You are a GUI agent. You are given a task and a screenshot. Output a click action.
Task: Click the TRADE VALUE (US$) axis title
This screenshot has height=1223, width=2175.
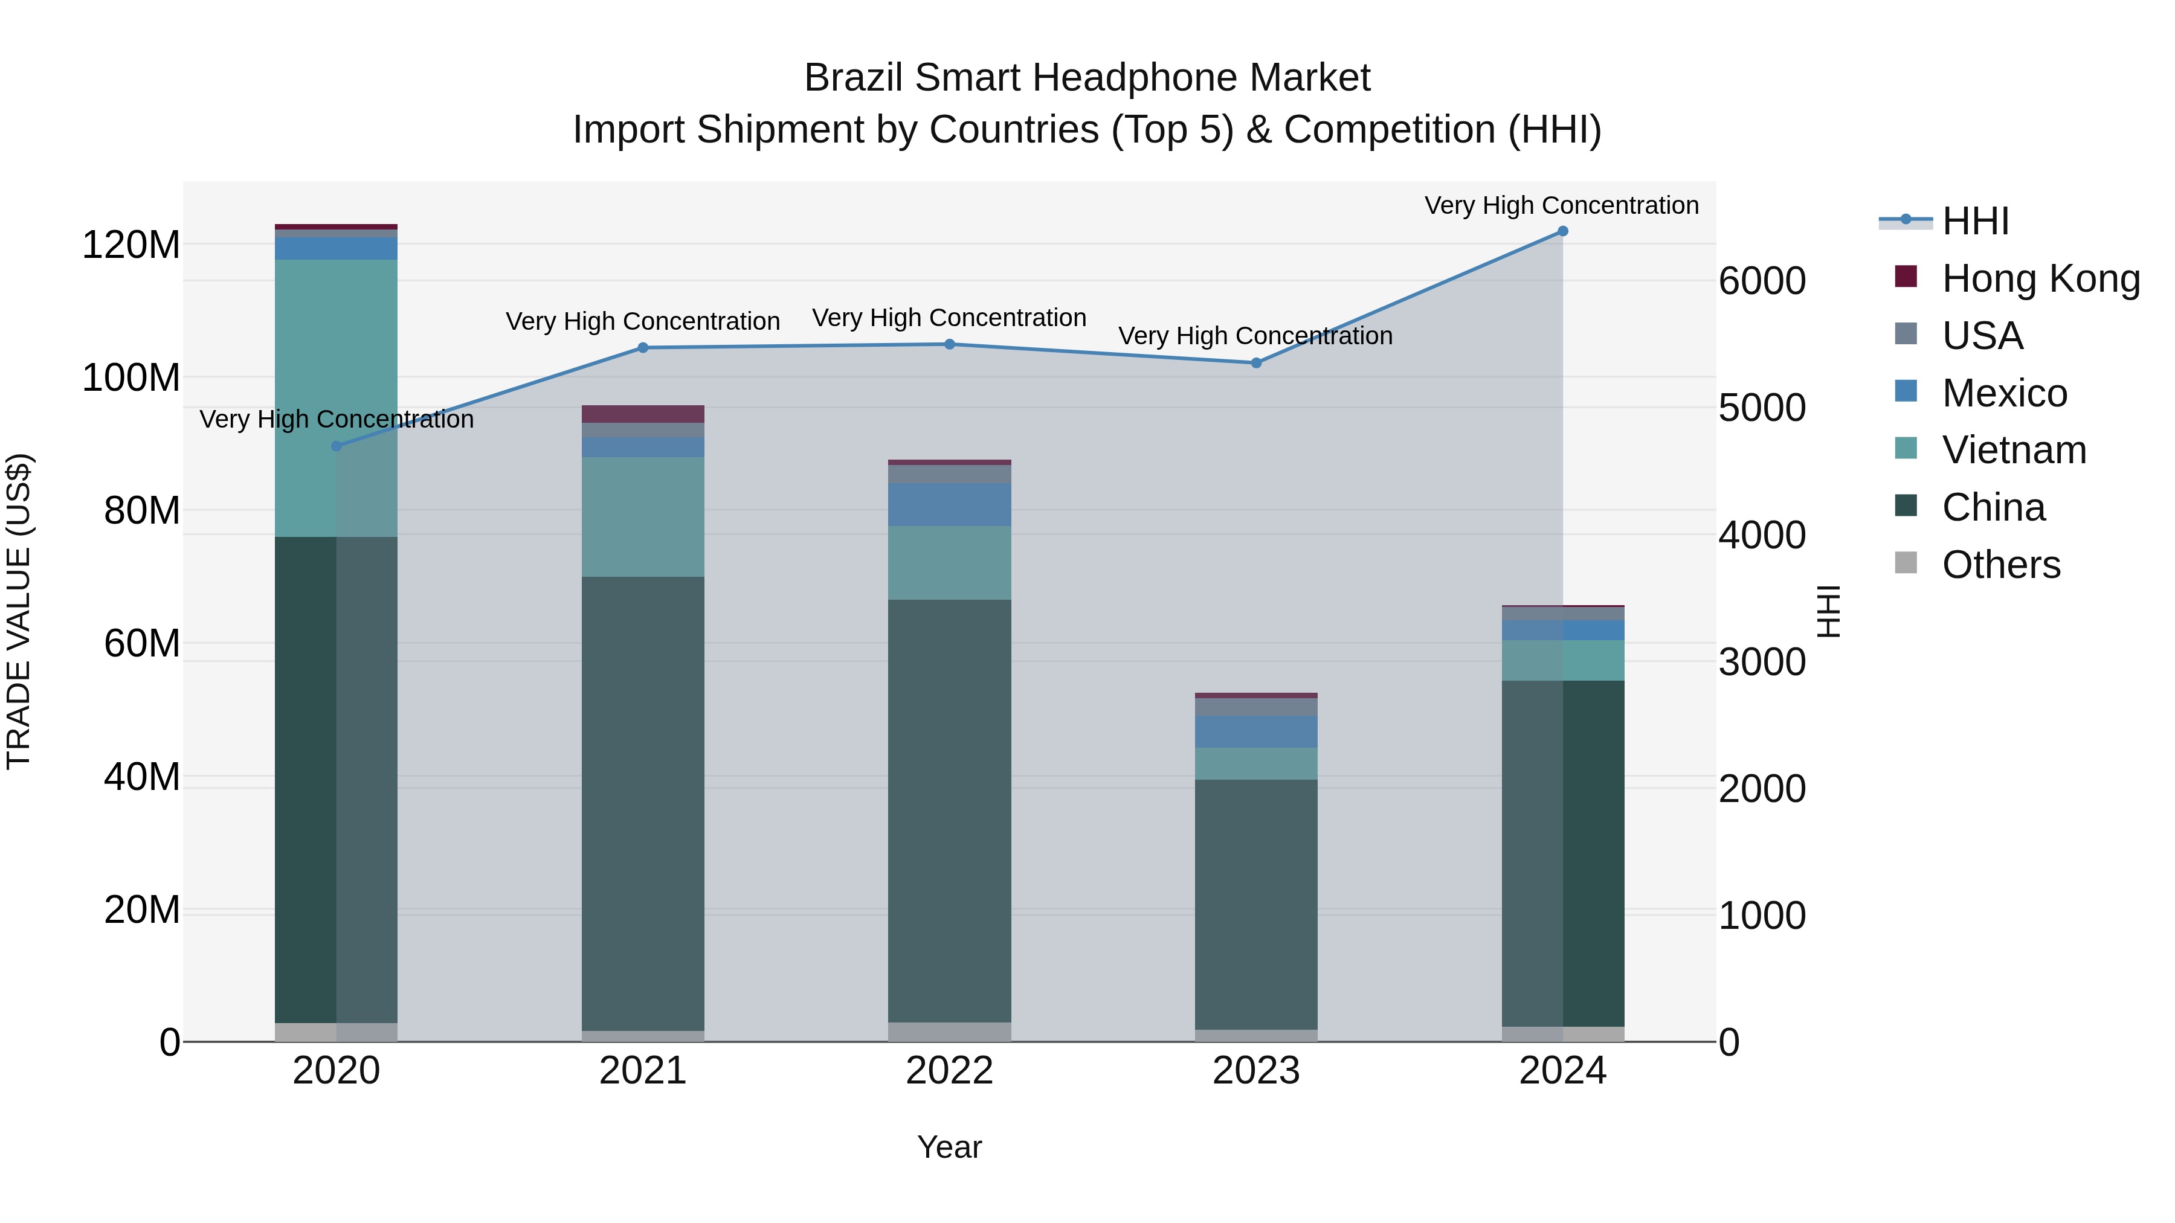tap(19, 611)
